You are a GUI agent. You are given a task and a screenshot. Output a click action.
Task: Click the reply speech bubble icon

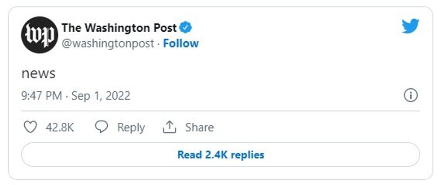(102, 127)
